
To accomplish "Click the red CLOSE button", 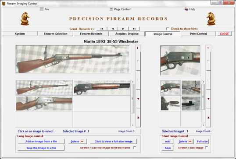I will point(224,34).
